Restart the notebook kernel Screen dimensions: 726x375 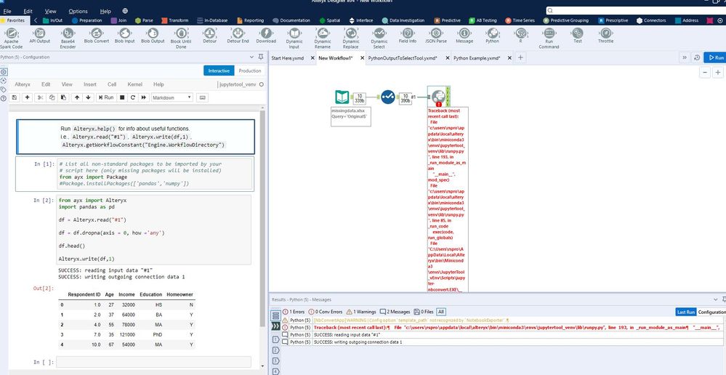coord(133,97)
